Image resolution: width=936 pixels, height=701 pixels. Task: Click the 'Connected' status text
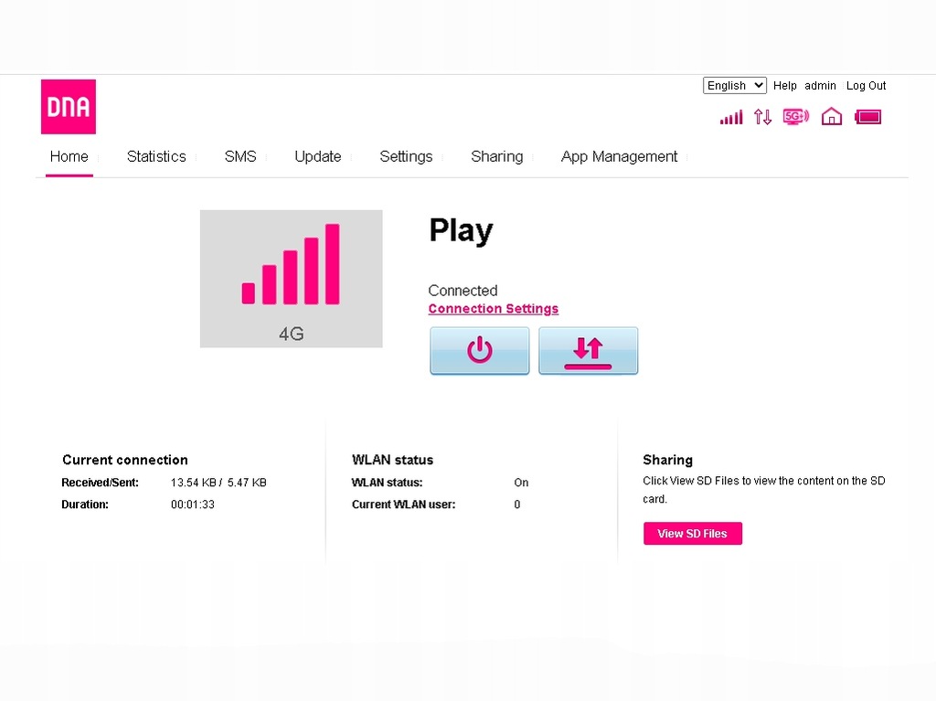pos(463,291)
